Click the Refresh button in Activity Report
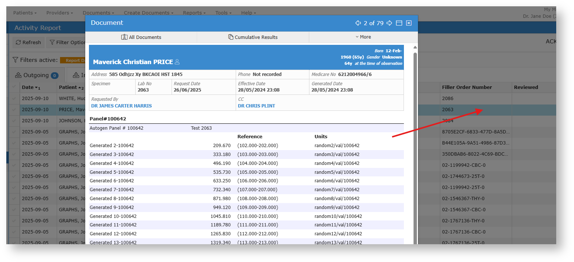The image size is (574, 262). [29, 43]
